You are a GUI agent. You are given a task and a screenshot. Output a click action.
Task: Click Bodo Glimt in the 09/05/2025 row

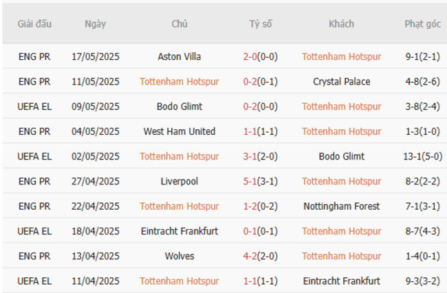[179, 106]
